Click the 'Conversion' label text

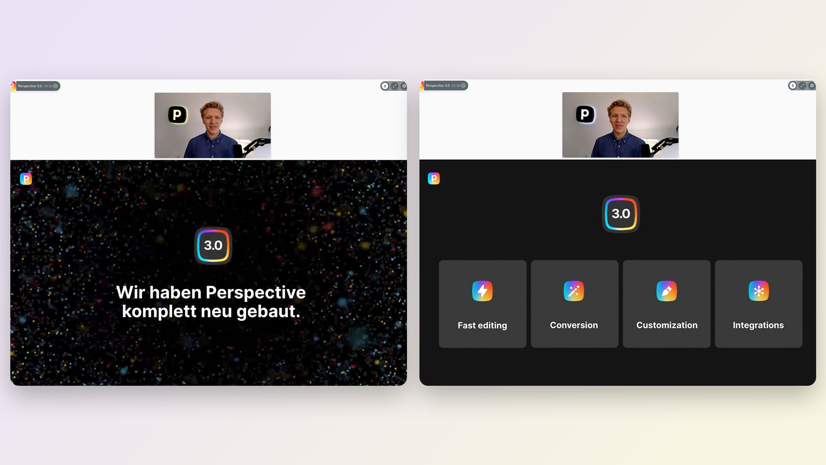pyautogui.click(x=574, y=325)
